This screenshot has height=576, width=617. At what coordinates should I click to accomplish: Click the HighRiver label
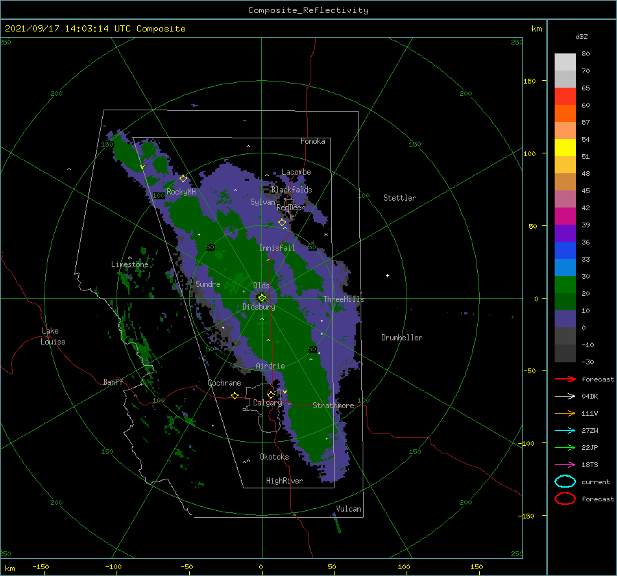(285, 481)
